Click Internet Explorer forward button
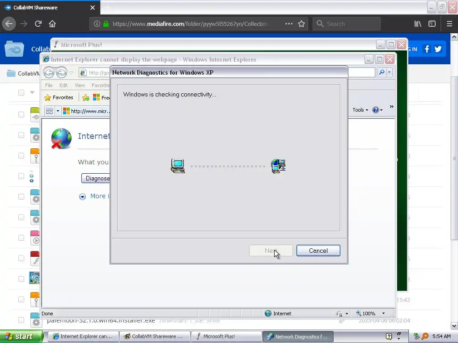The image size is (458, 343). pyautogui.click(x=61, y=72)
